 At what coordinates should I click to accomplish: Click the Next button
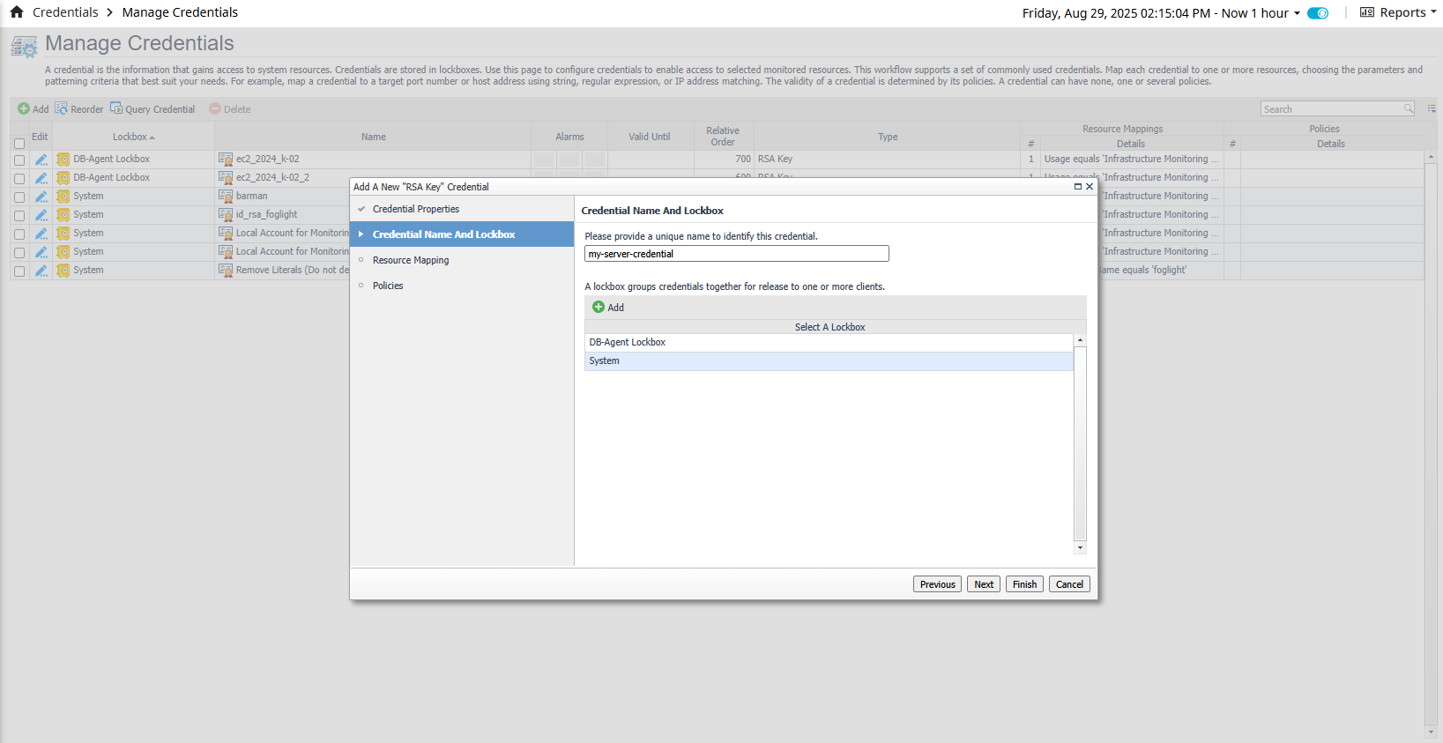point(984,584)
